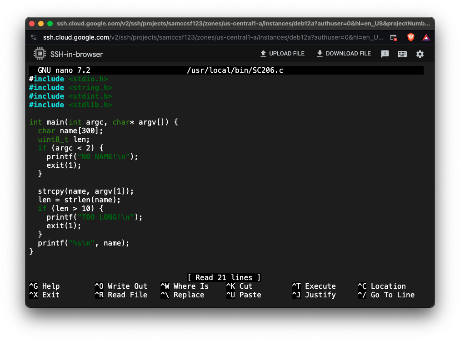Click the URL address bar field
Viewport: 460px width, 341px height.
(213, 37)
